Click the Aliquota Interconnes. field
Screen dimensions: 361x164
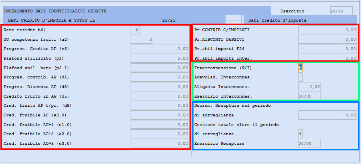click(x=310, y=86)
